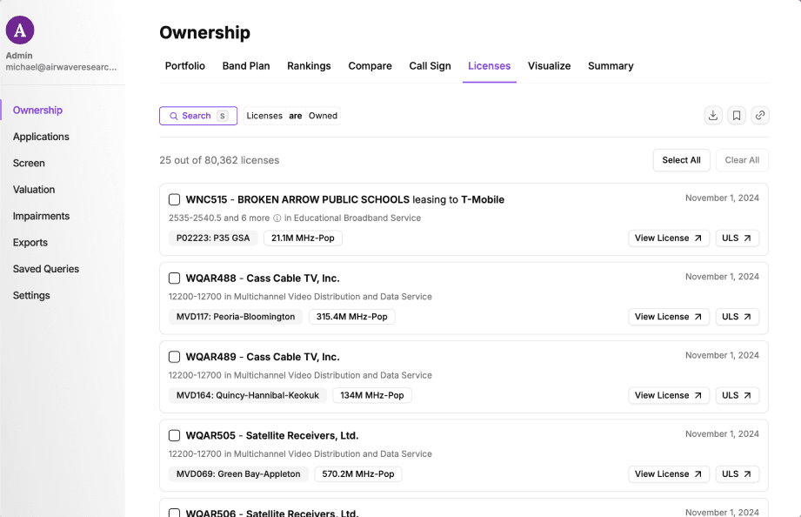Click the MVD164: Quincy-Hannibal-Keokuk tag

248,396
